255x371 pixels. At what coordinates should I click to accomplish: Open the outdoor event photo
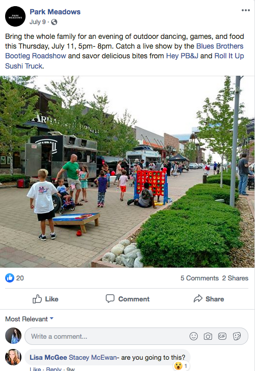pos(127,171)
